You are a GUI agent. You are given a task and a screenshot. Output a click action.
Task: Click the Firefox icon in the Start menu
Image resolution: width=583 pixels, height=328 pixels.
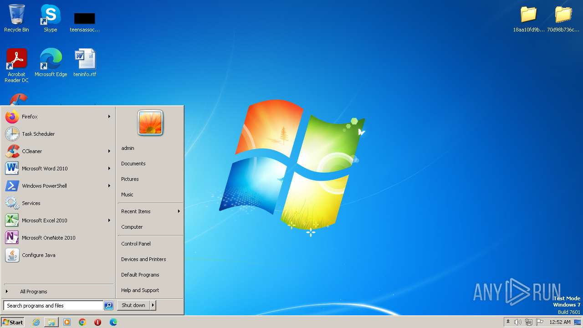tap(12, 117)
